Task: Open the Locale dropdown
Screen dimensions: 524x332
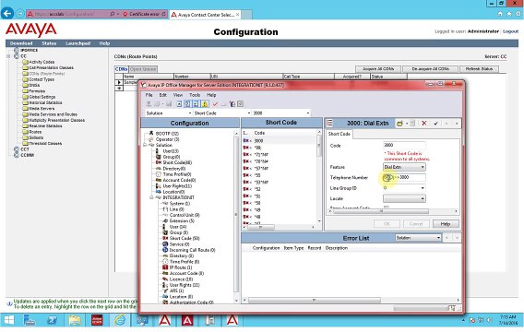Action: tap(423, 198)
